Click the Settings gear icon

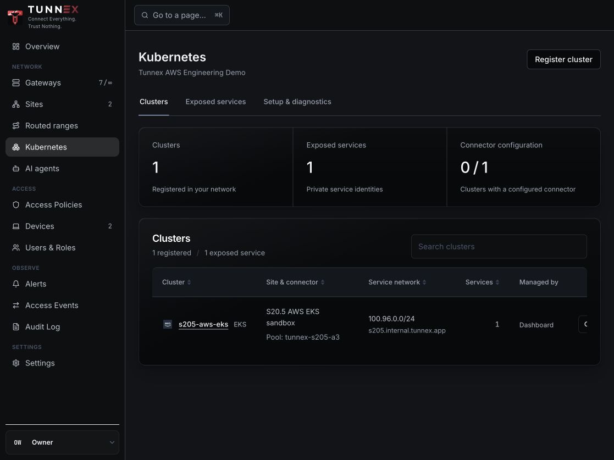click(15, 363)
